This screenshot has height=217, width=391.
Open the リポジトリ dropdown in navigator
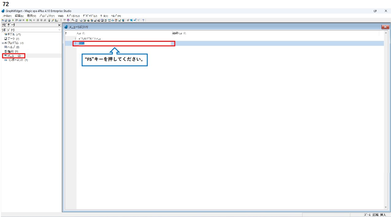(59, 30)
